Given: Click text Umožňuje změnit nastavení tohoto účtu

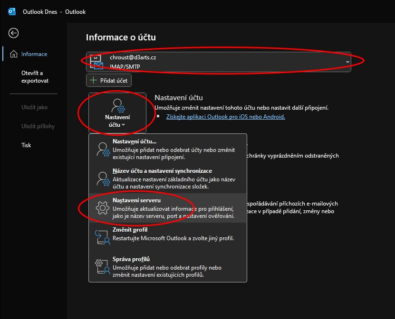Looking at the screenshot, I should click(241, 108).
